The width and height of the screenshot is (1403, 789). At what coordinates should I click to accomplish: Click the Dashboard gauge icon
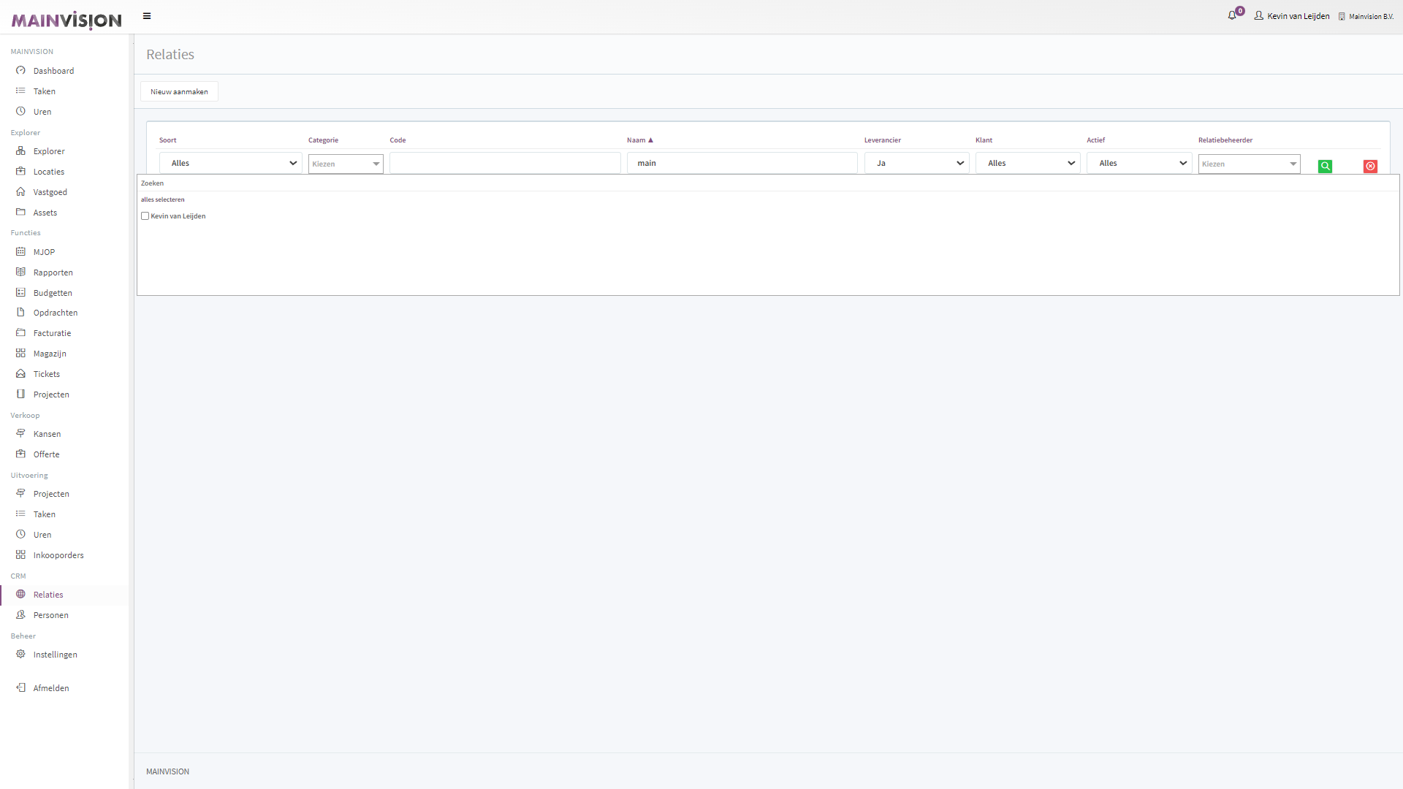20,71
